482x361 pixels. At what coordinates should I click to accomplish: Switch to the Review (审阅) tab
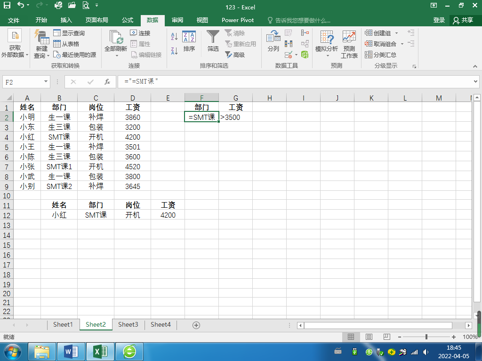click(177, 20)
